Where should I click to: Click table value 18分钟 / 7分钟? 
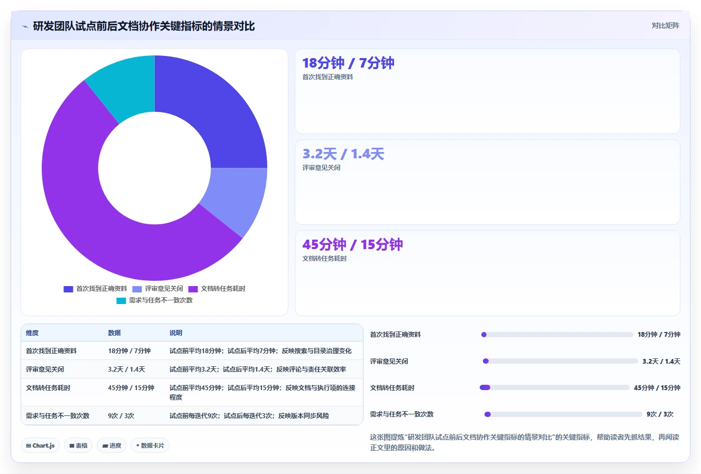[x=129, y=351]
